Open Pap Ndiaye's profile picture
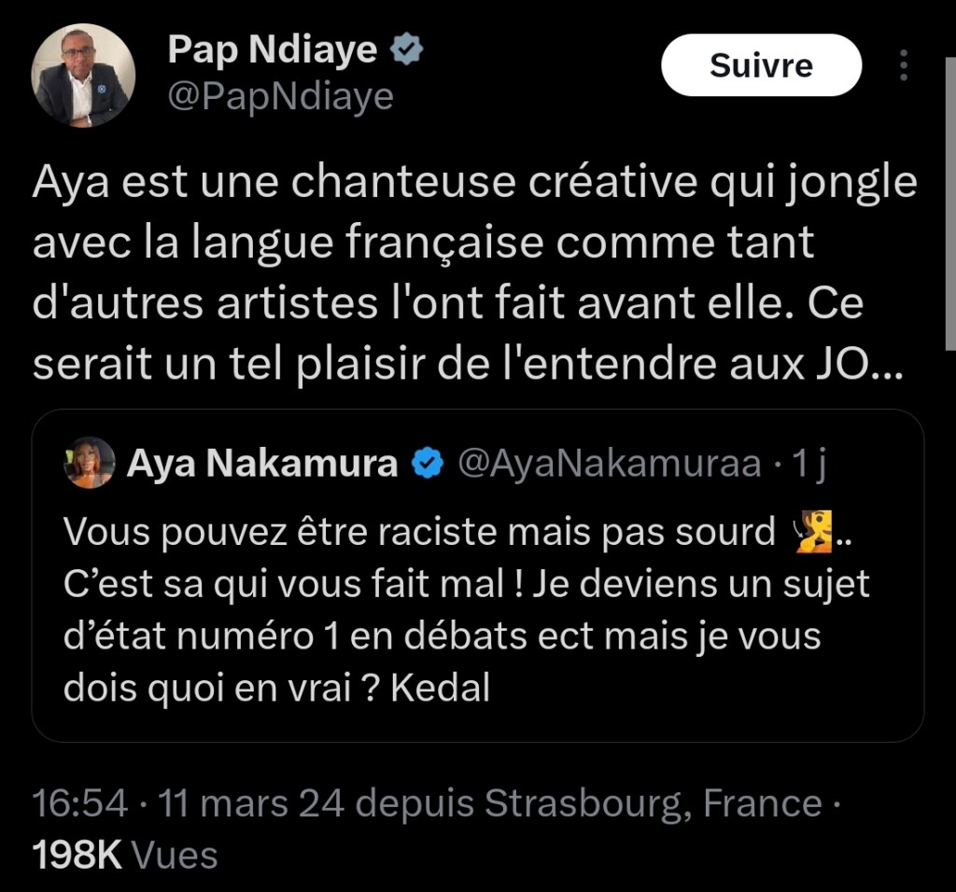 pyautogui.click(x=84, y=76)
